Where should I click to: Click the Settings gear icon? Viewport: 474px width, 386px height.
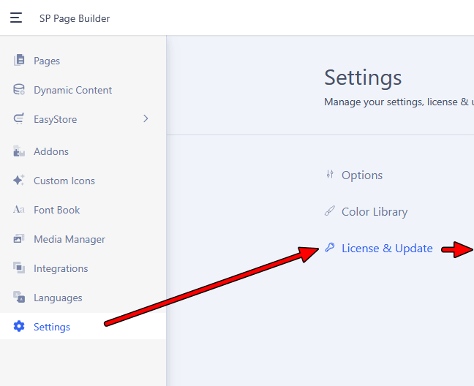pyautogui.click(x=19, y=327)
